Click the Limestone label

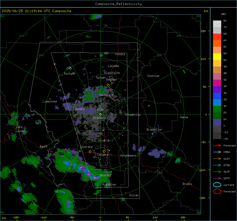pyautogui.click(x=50, y=101)
